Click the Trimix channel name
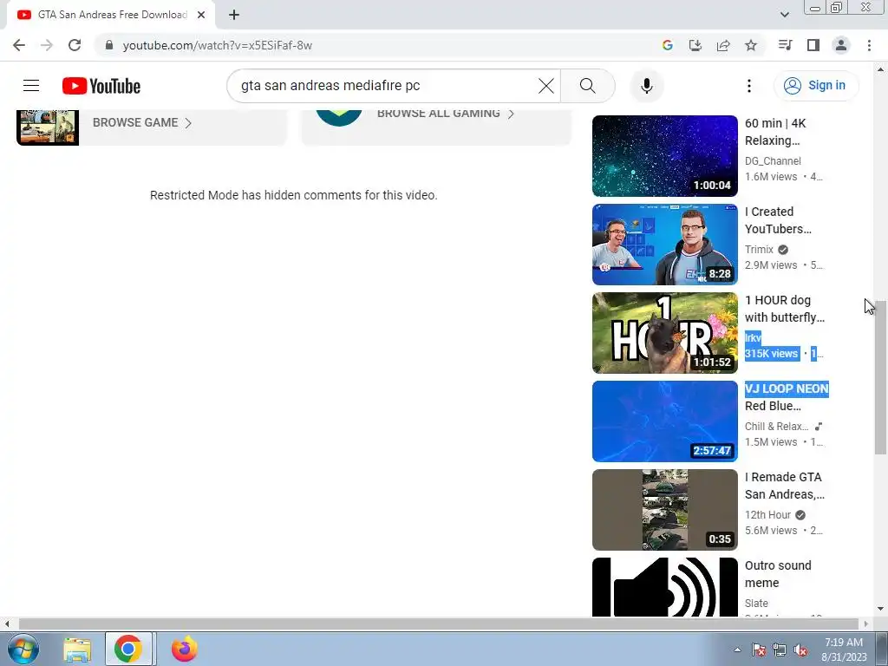Screen dimensions: 888x666 pos(759,249)
